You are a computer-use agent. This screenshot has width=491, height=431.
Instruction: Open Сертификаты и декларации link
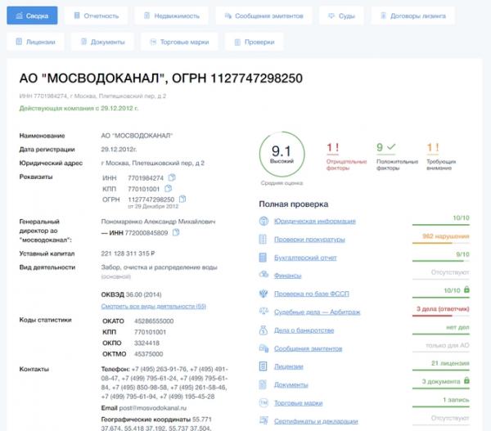coord(316,421)
